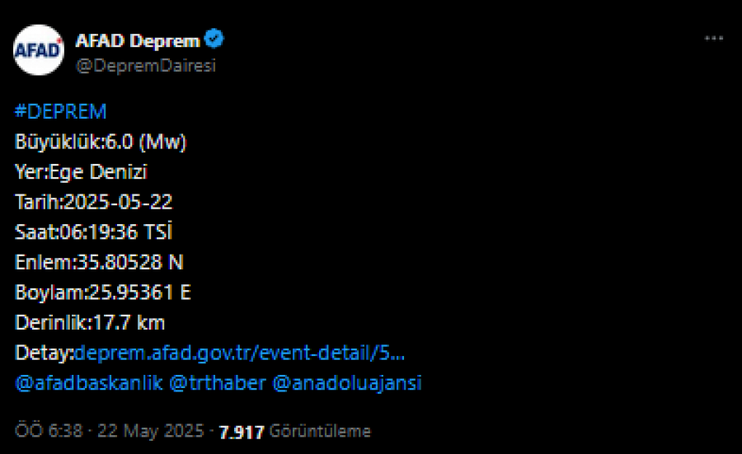The height and width of the screenshot is (454, 742).
Task: Open the @anadoluajansi mention
Action: click(347, 382)
